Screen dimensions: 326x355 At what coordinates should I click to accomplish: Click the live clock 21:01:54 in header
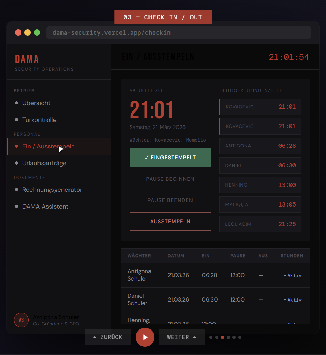pyautogui.click(x=289, y=57)
